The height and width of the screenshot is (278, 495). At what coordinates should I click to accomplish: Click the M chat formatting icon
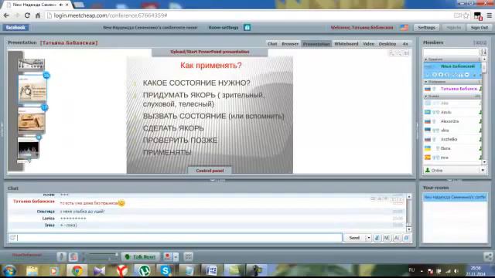[x=387, y=238]
